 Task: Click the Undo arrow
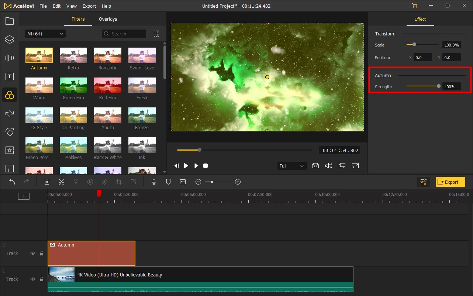point(12,182)
